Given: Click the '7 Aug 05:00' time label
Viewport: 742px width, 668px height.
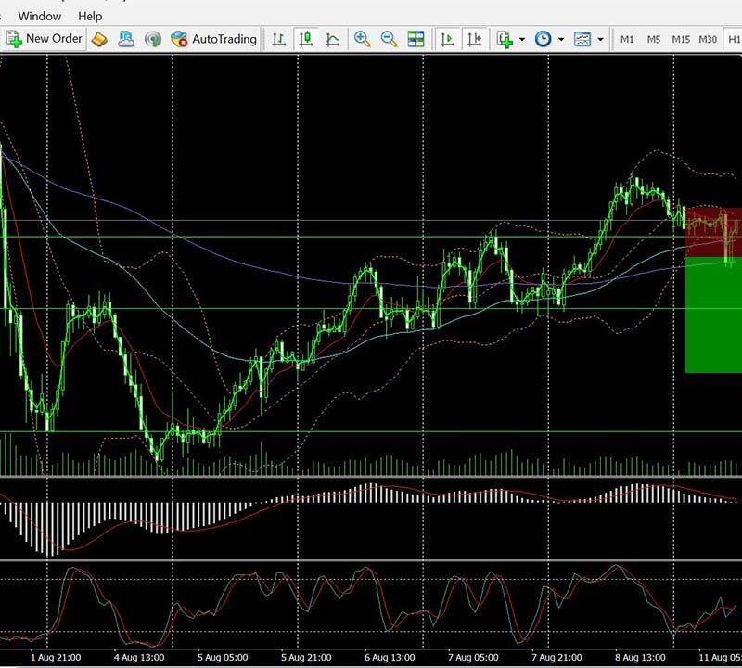Looking at the screenshot, I should (x=473, y=658).
